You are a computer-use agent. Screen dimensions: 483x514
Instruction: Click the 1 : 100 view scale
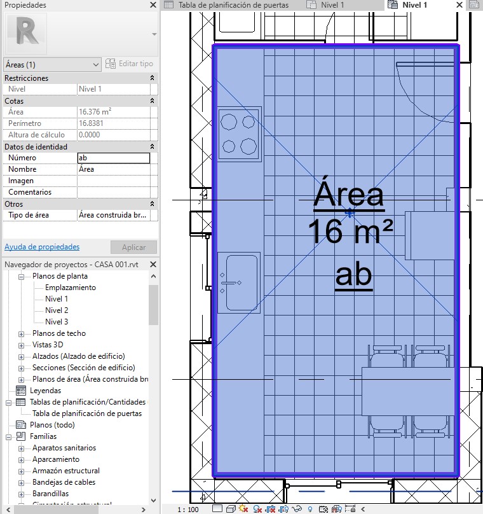click(187, 510)
